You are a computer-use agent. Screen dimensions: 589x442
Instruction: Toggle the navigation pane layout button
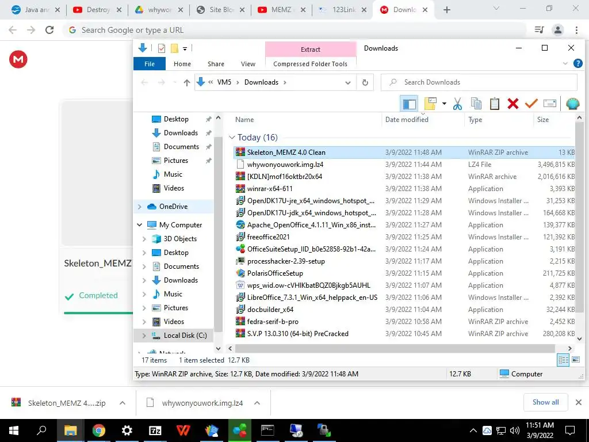[x=409, y=104]
